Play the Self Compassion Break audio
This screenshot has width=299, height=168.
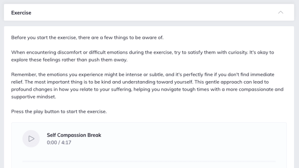(31, 138)
